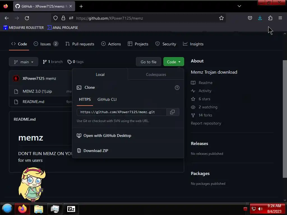
Task: Open the Insights tab
Action: point(193,44)
